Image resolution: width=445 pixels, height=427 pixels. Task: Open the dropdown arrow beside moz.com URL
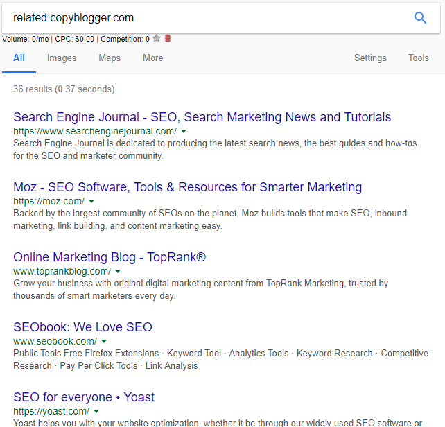91,201
